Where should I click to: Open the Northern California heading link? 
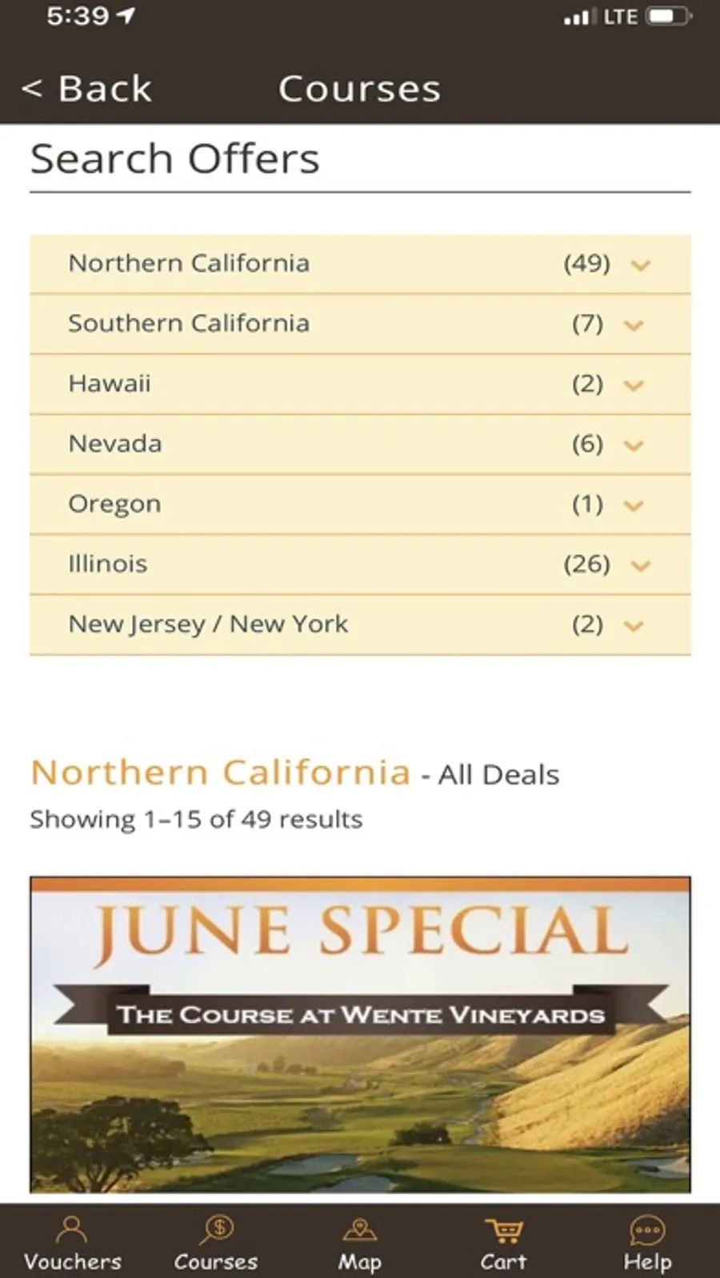point(220,773)
